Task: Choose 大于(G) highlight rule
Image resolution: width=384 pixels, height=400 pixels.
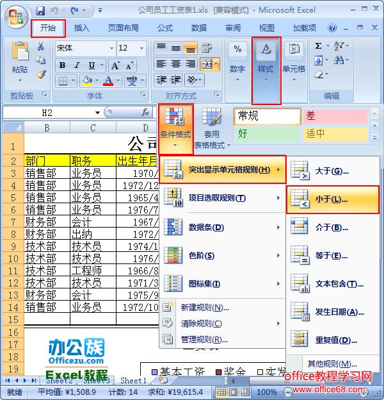Action: point(333,171)
